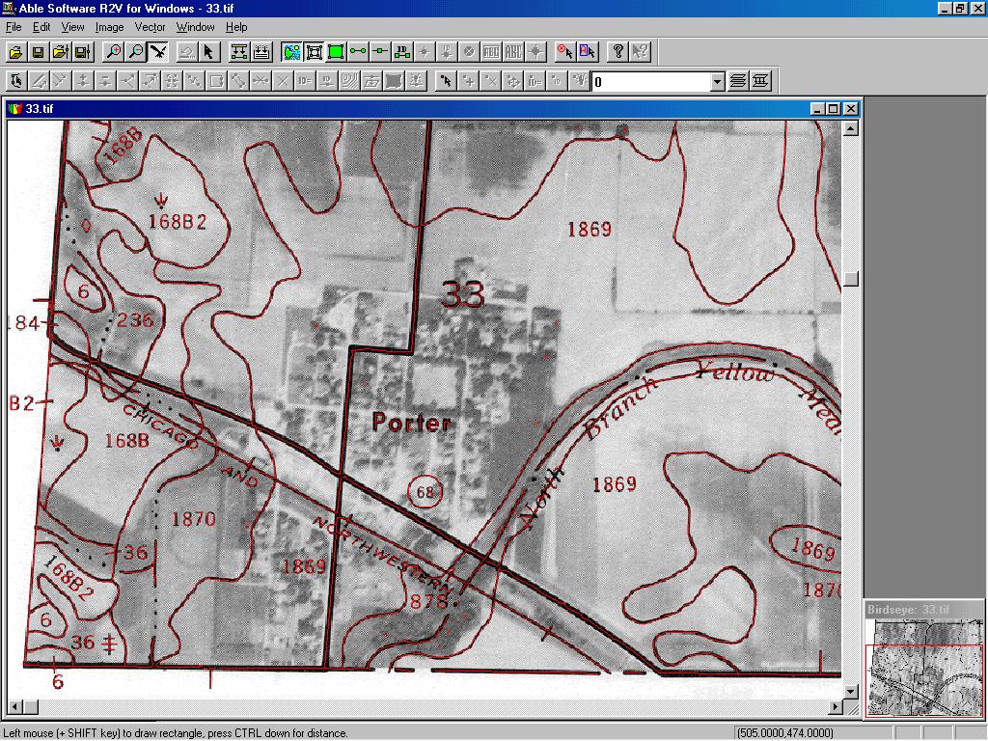Image resolution: width=988 pixels, height=741 pixels.
Task: Open the File menu
Action: coord(14,27)
